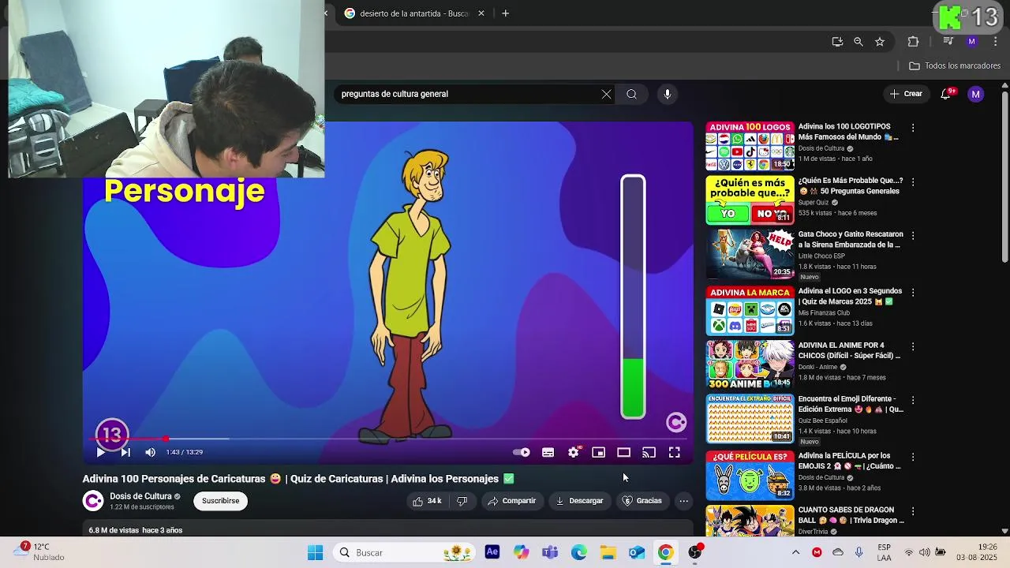The width and height of the screenshot is (1010, 568).
Task: Enable theater mode view
Action: point(624,452)
